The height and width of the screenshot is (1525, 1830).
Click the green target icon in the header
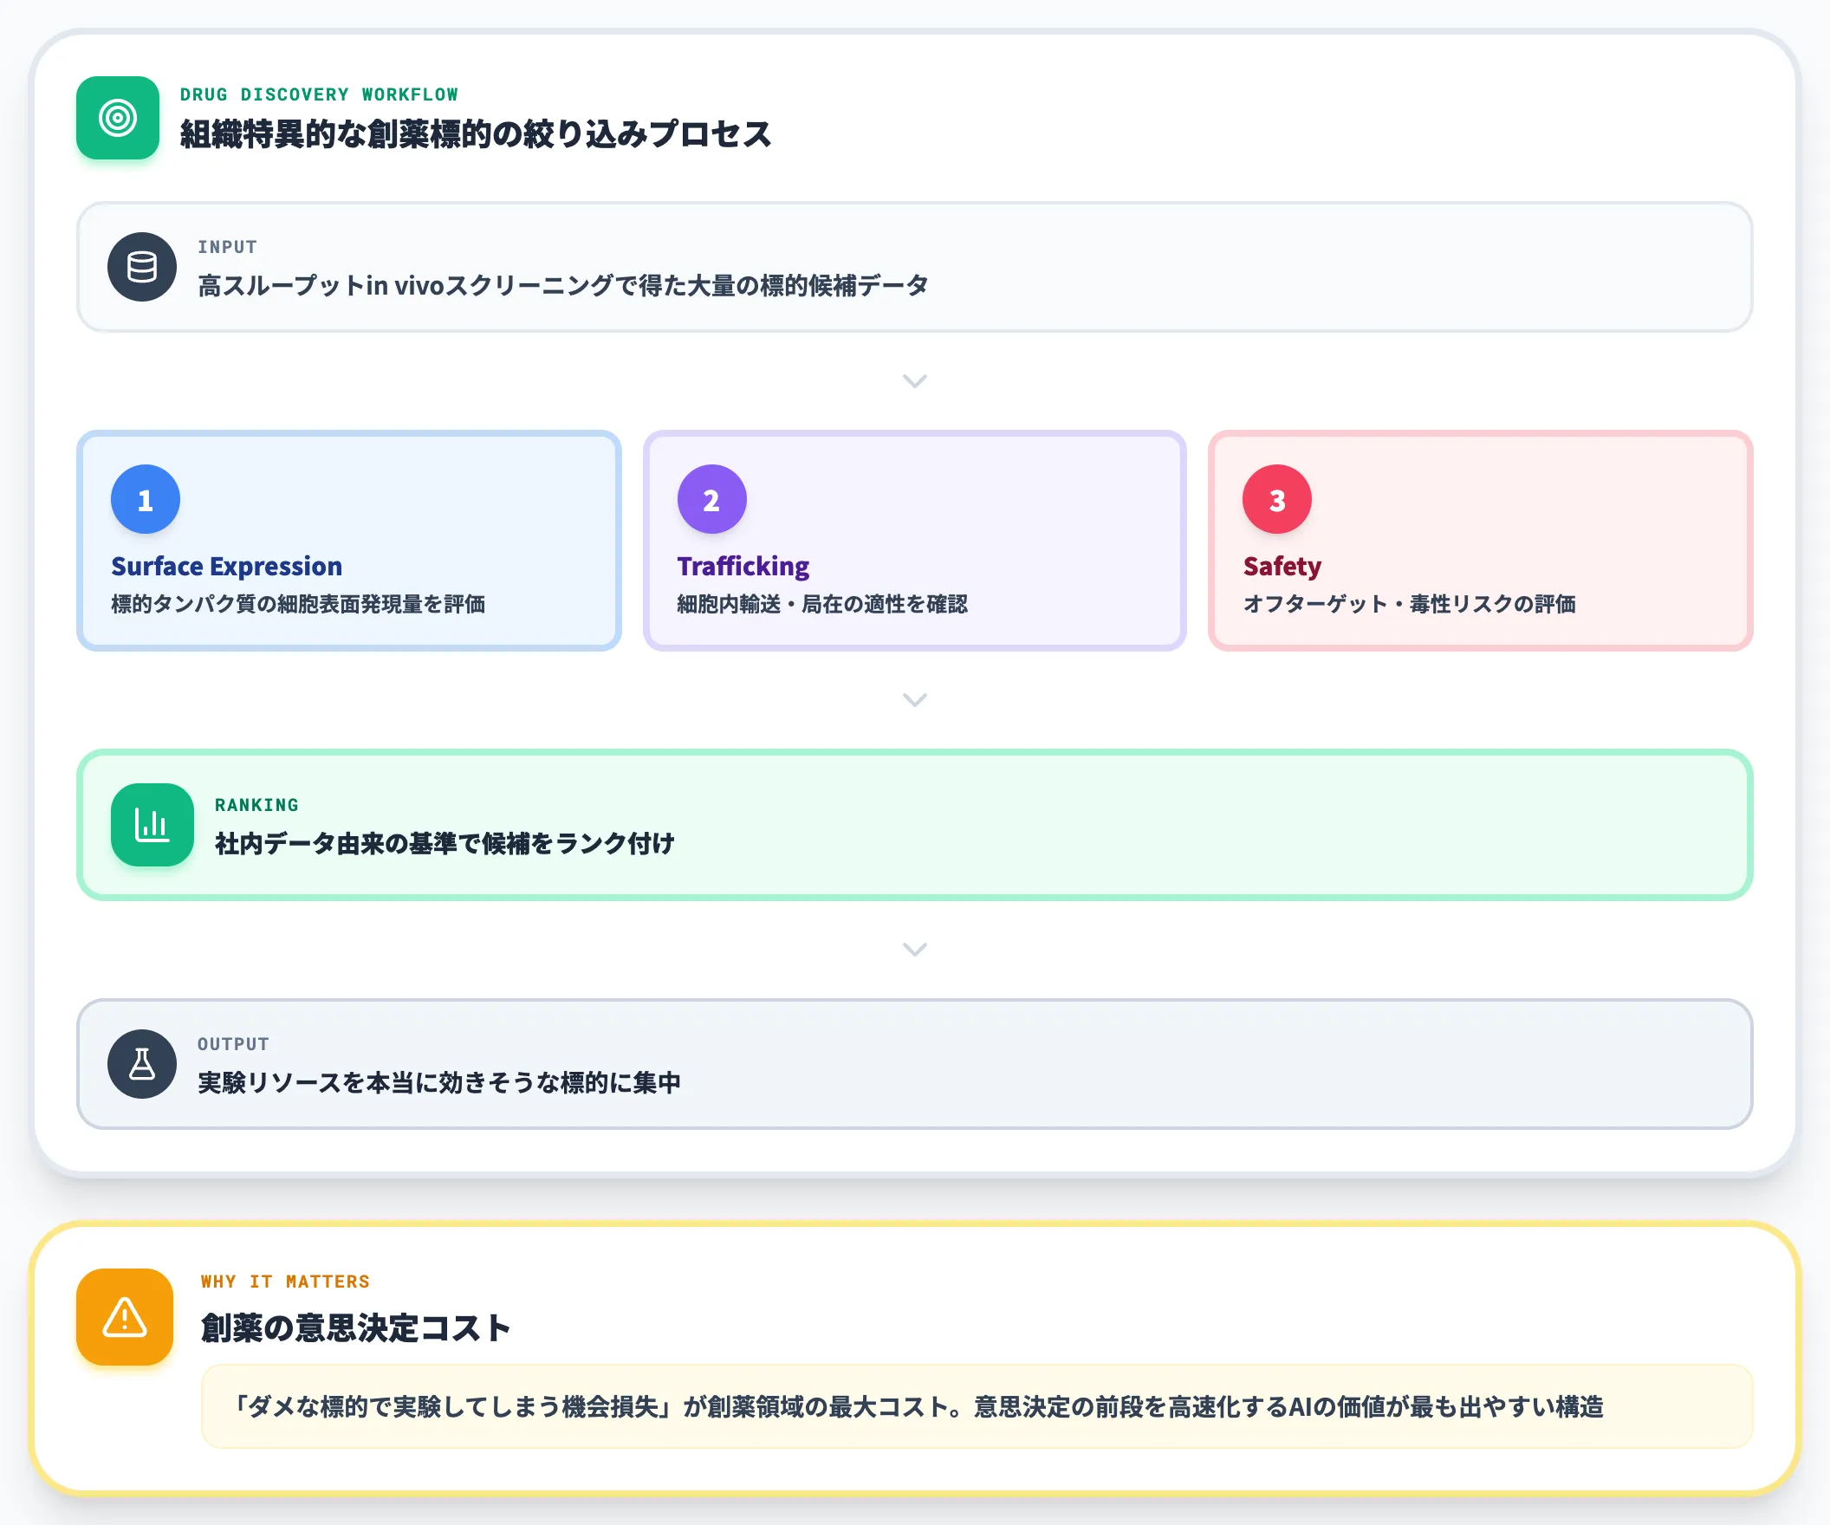[x=118, y=118]
